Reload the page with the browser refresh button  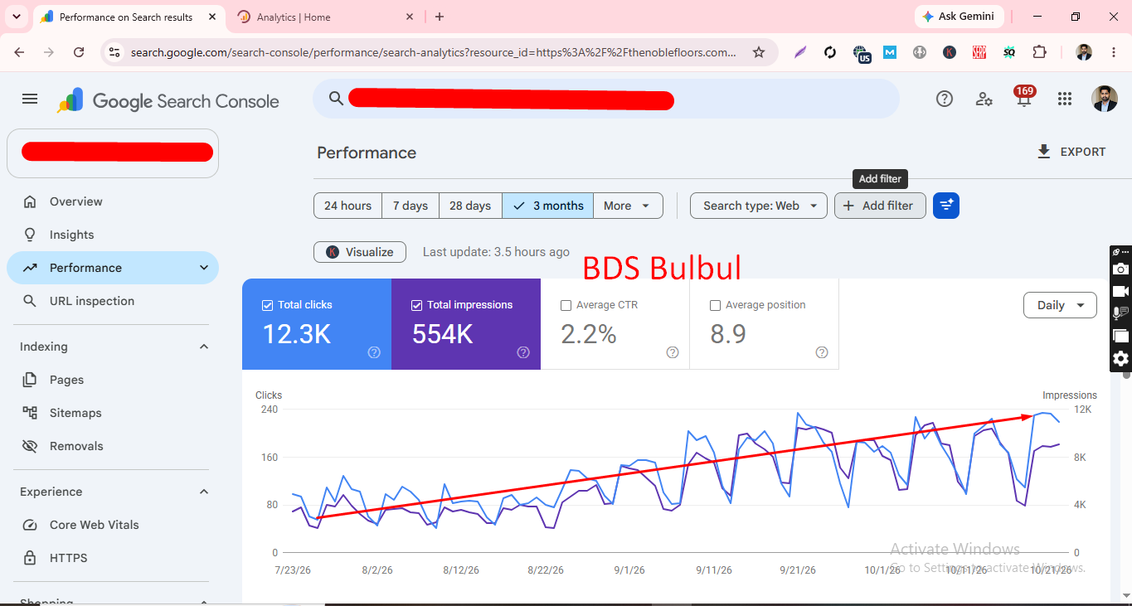point(79,52)
